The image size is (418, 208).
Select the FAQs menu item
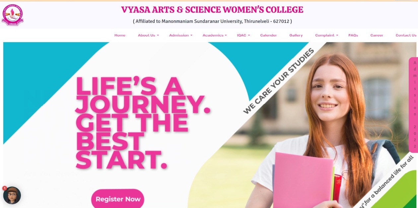(x=353, y=35)
